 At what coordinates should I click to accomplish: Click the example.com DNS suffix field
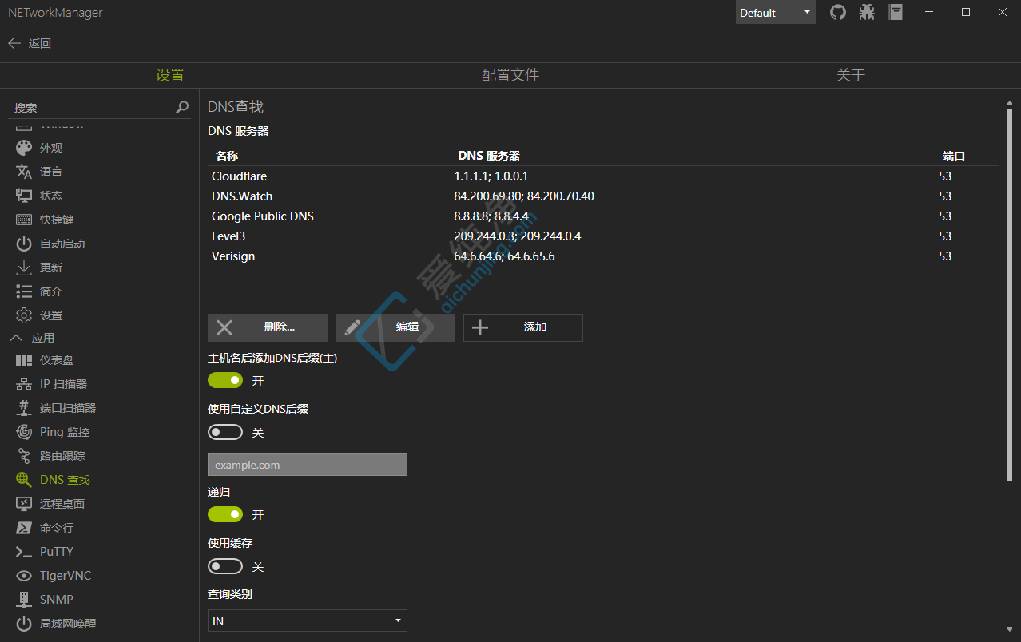point(307,465)
